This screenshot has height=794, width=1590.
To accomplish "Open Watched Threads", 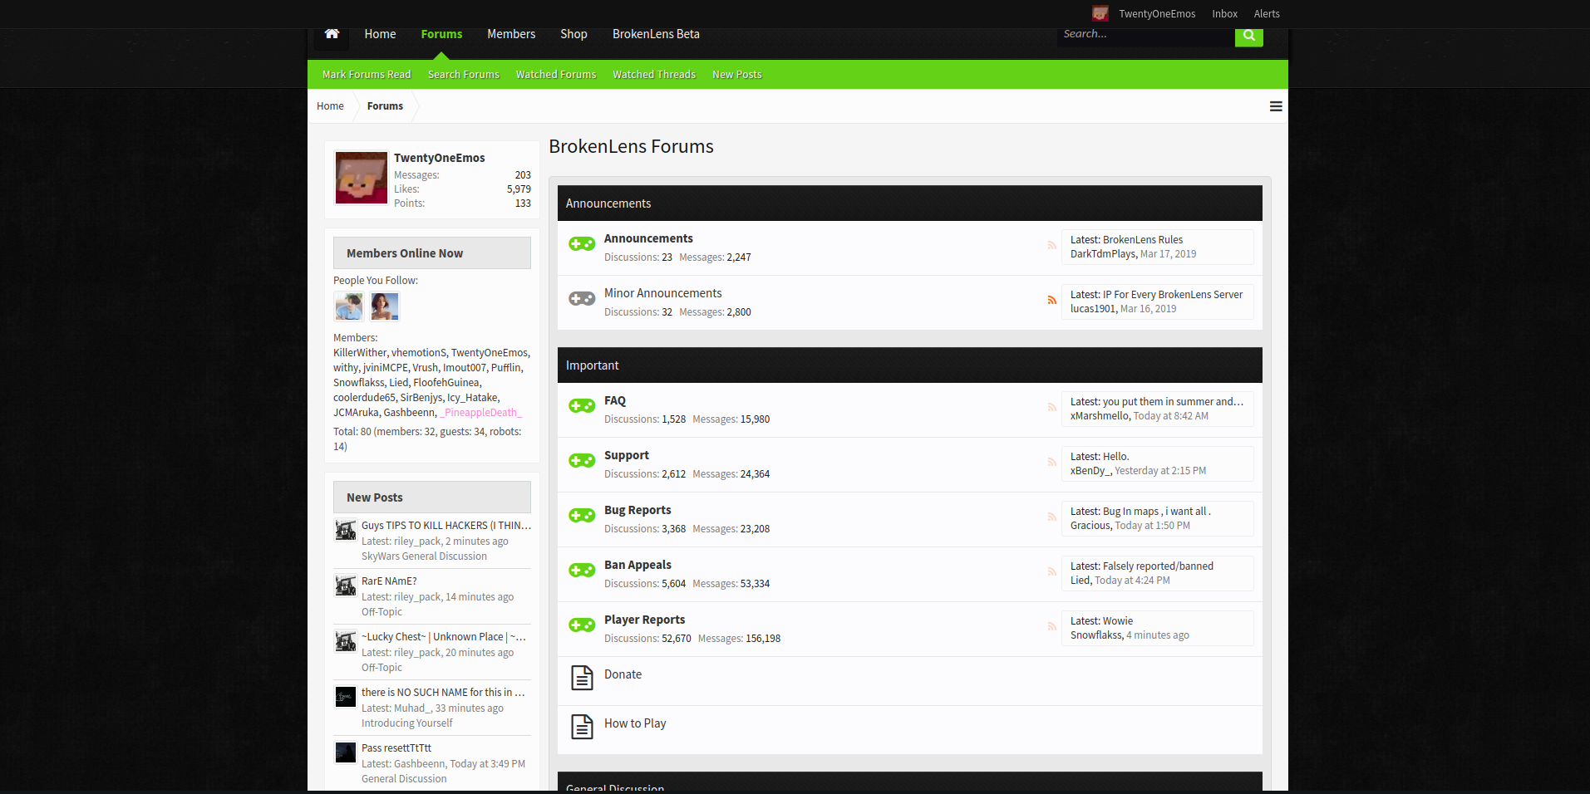I will 654,75.
